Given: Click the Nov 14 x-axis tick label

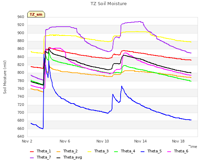Looking at the screenshot, I should pos(140,141).
